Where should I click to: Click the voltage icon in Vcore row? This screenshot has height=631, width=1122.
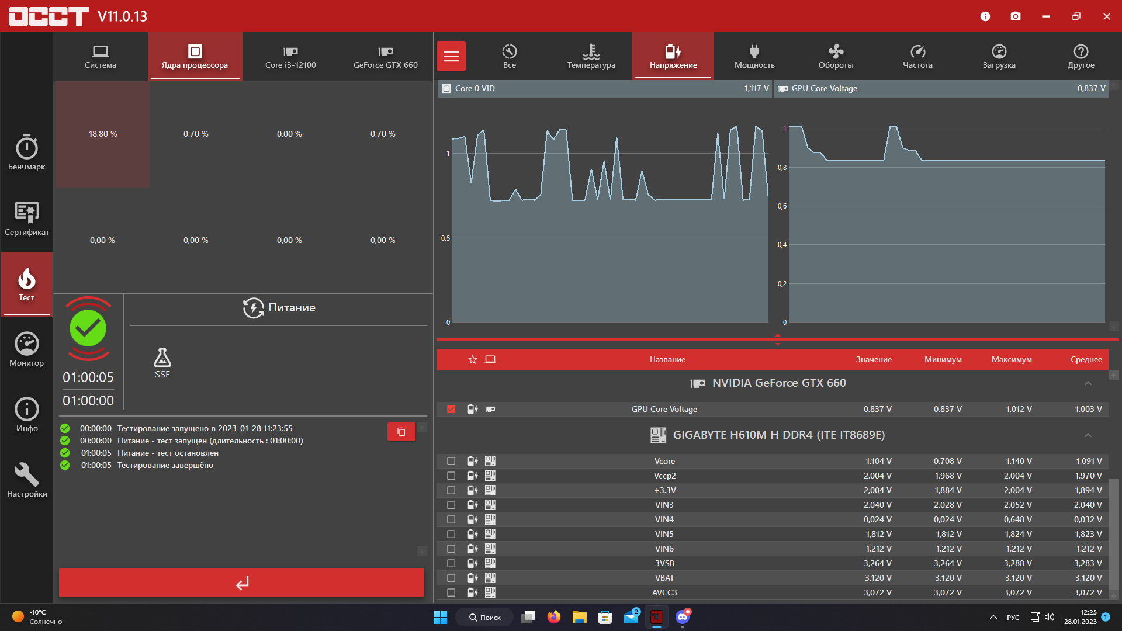473,461
